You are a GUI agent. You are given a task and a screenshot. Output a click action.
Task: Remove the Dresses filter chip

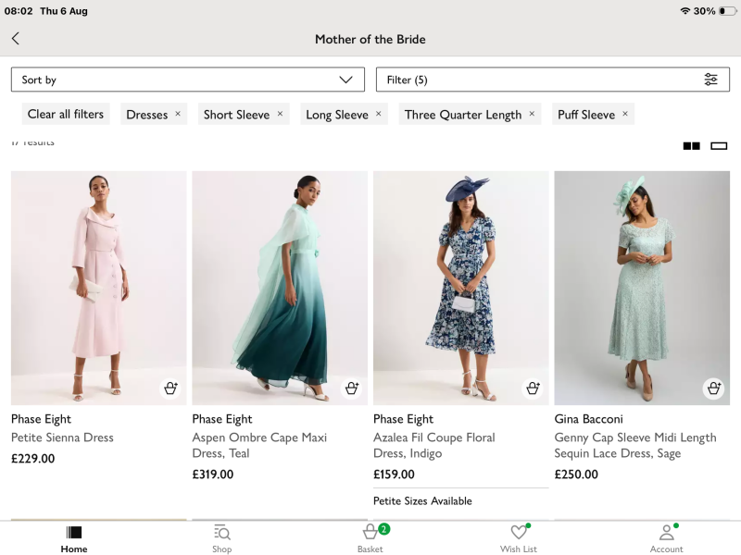point(178,114)
